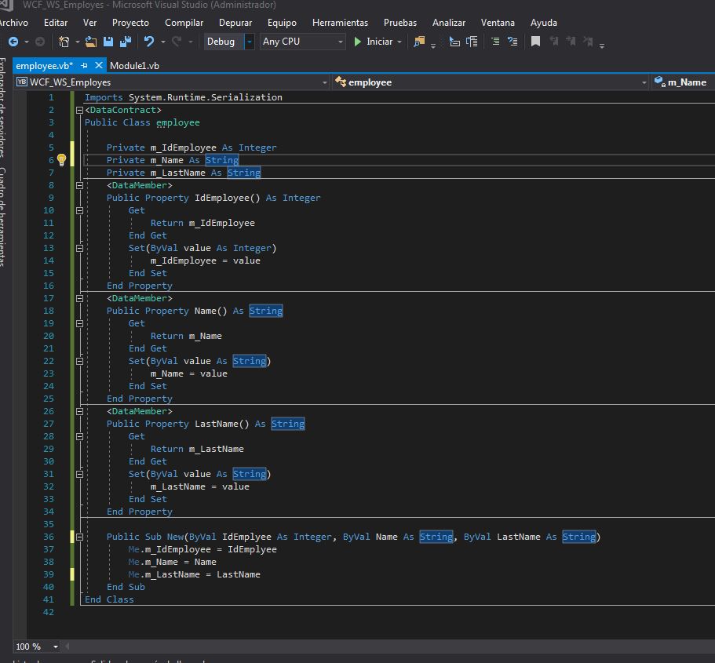Collapse the Set block on line 13

79,248
